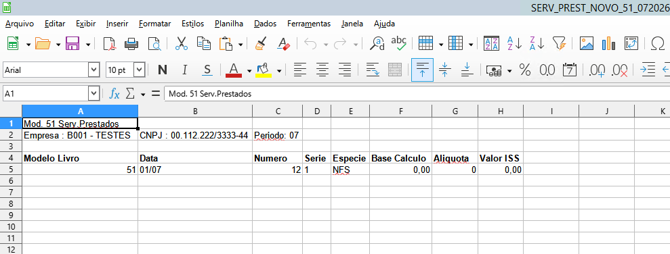670x254 pixels.
Task: Apply the red font color swatch
Action: coord(234,70)
